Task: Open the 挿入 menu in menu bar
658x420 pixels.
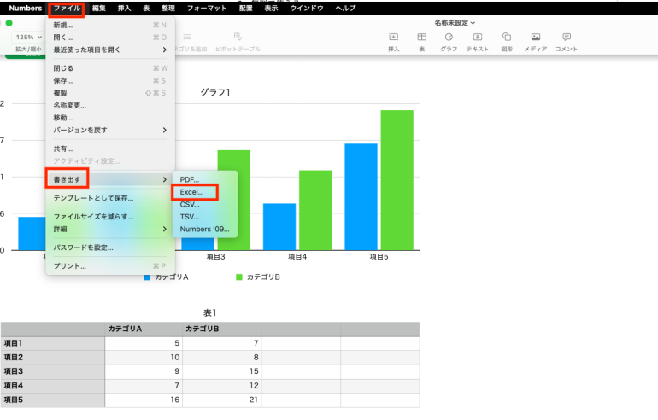Action: [x=124, y=8]
